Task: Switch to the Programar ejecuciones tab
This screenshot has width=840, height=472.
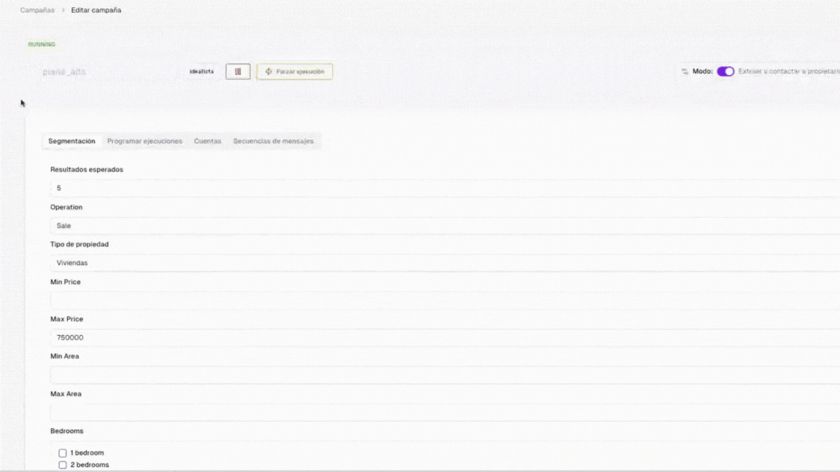Action: coord(144,141)
